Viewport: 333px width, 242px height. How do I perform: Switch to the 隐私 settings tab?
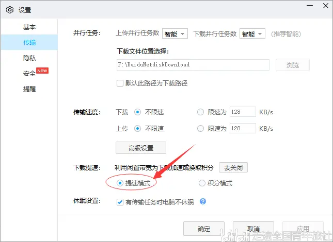point(29,58)
